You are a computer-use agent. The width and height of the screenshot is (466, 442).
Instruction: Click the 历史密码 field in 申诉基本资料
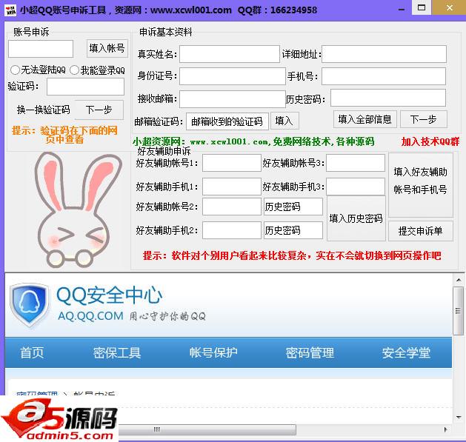388,98
